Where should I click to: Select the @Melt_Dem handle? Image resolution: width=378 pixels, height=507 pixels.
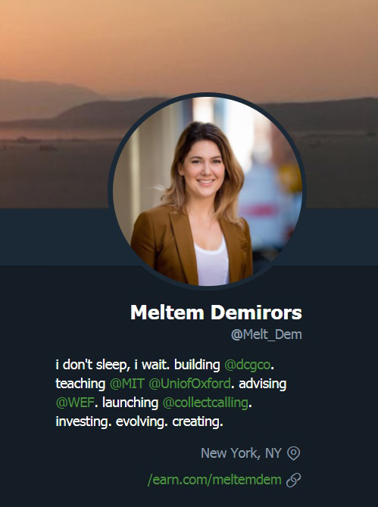267,334
